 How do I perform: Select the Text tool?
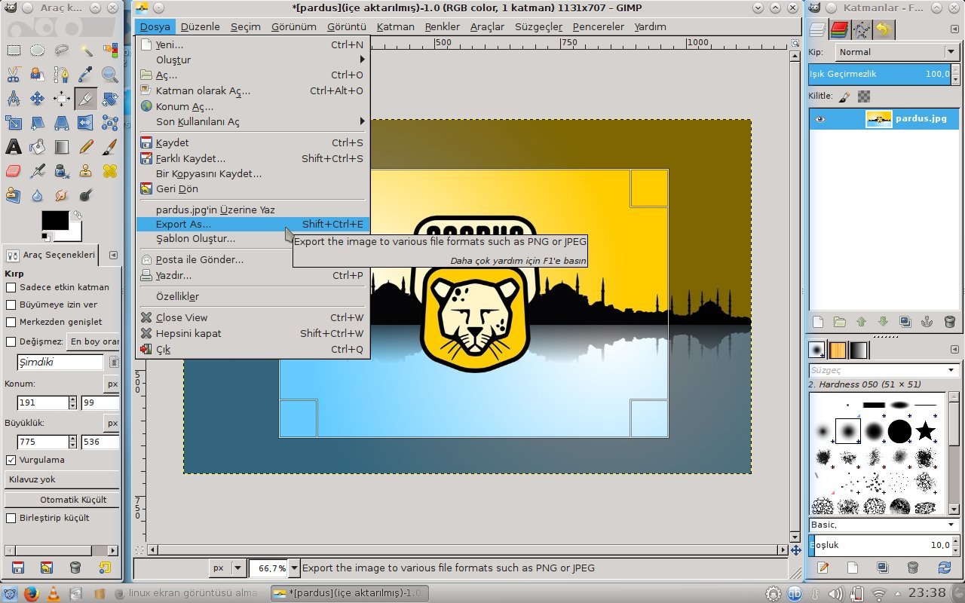14,147
